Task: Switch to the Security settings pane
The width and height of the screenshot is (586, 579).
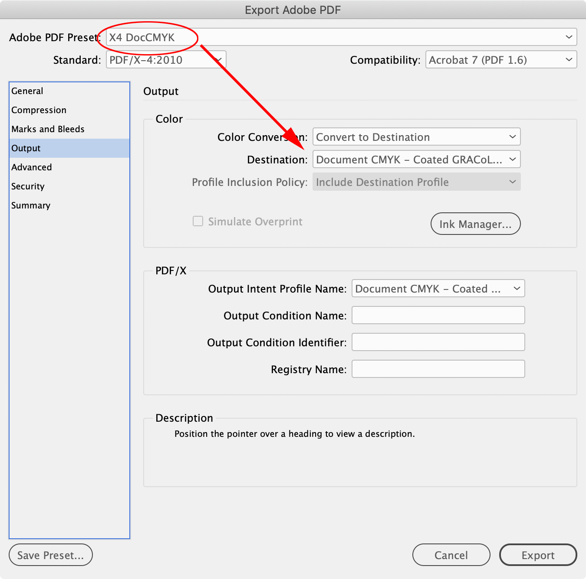Action: click(x=28, y=186)
